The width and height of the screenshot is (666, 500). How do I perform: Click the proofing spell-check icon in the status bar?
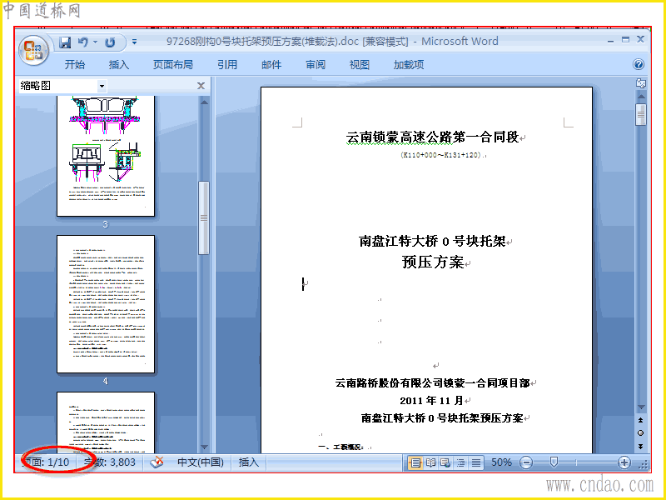pos(157,462)
